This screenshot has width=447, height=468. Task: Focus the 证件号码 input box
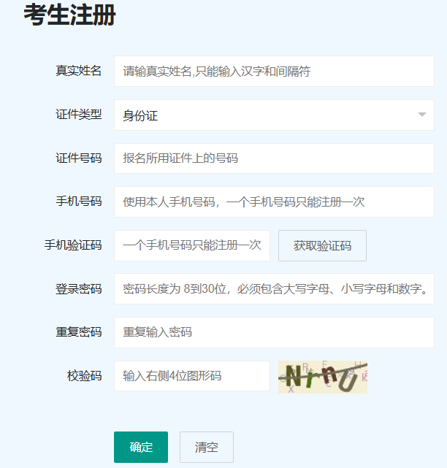click(x=274, y=158)
